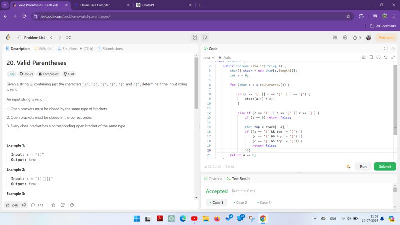Switch to Online Java Compiler tab
The height and width of the screenshot is (225, 400).
point(103,5)
